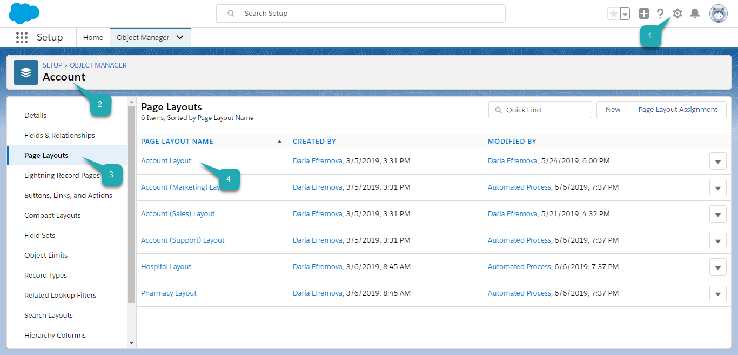Open the App Launcher grid icon
This screenshot has height=355, width=738.
(x=22, y=37)
